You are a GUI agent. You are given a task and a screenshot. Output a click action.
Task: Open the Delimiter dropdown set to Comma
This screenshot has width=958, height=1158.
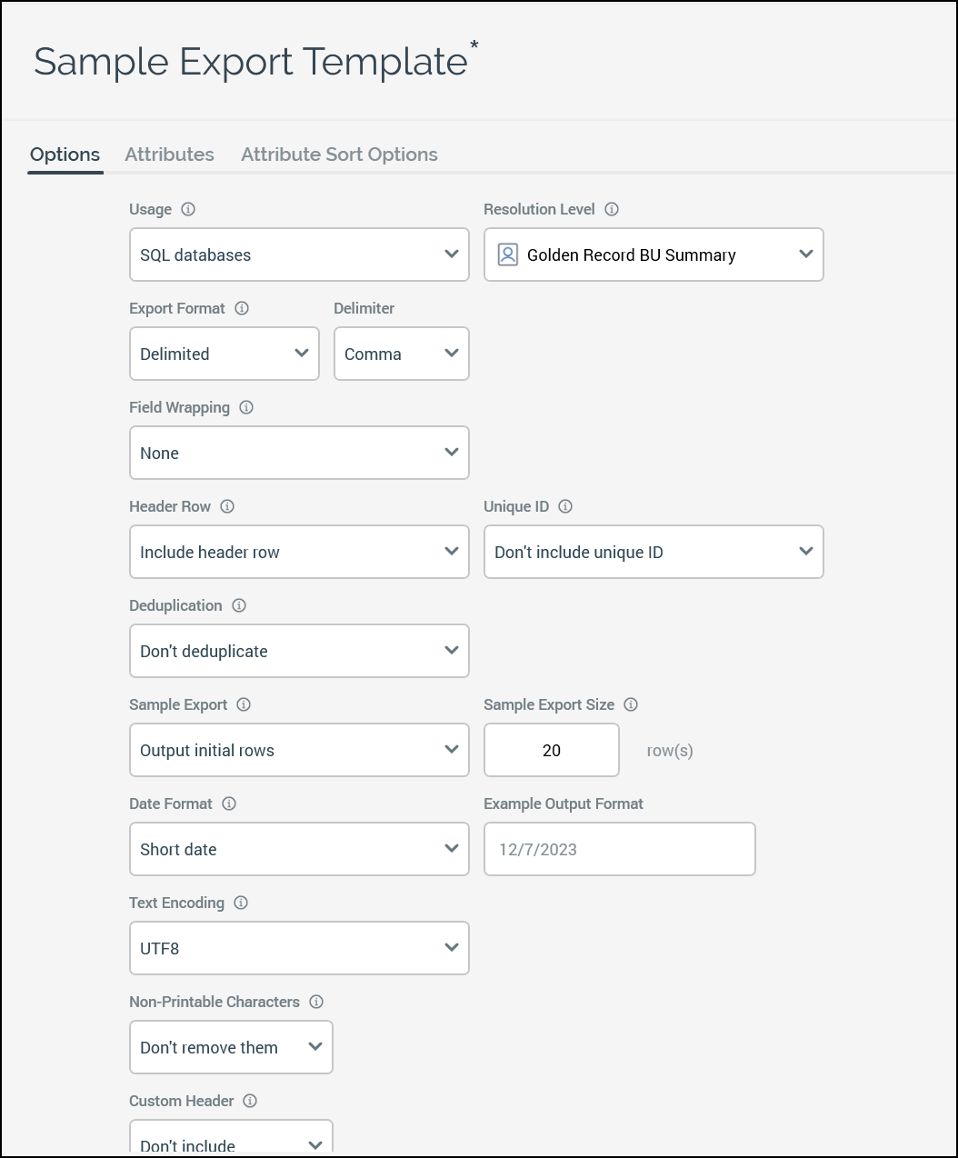(x=401, y=354)
